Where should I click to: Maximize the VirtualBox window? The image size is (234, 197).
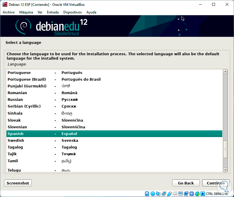coord(214,4)
